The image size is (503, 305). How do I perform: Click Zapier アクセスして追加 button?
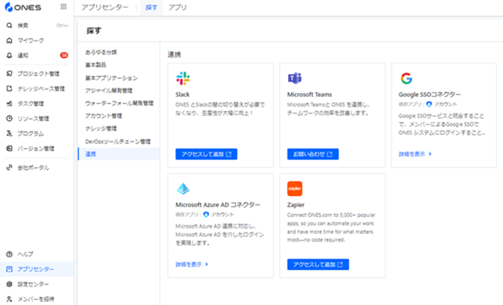318,264
